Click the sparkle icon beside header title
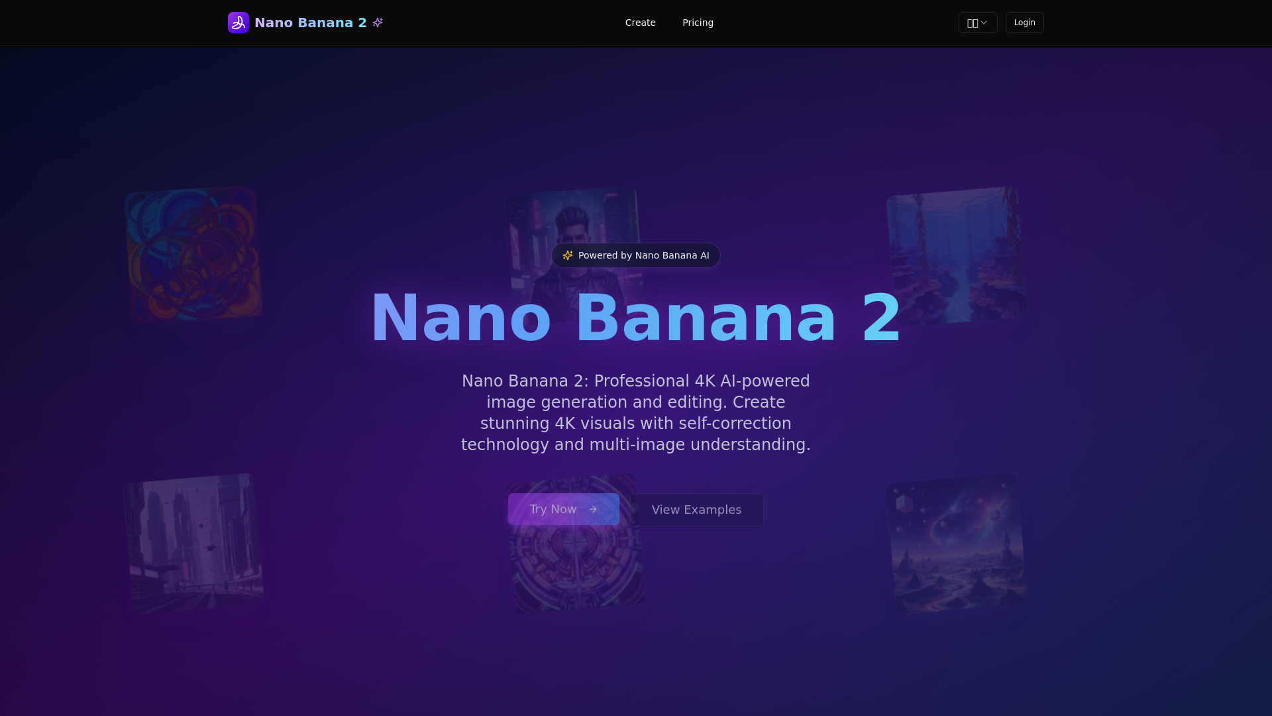 (x=378, y=23)
